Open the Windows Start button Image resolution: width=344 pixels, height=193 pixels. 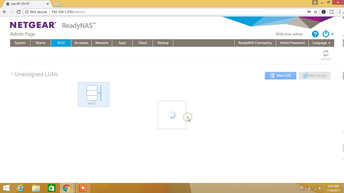[6, 188]
